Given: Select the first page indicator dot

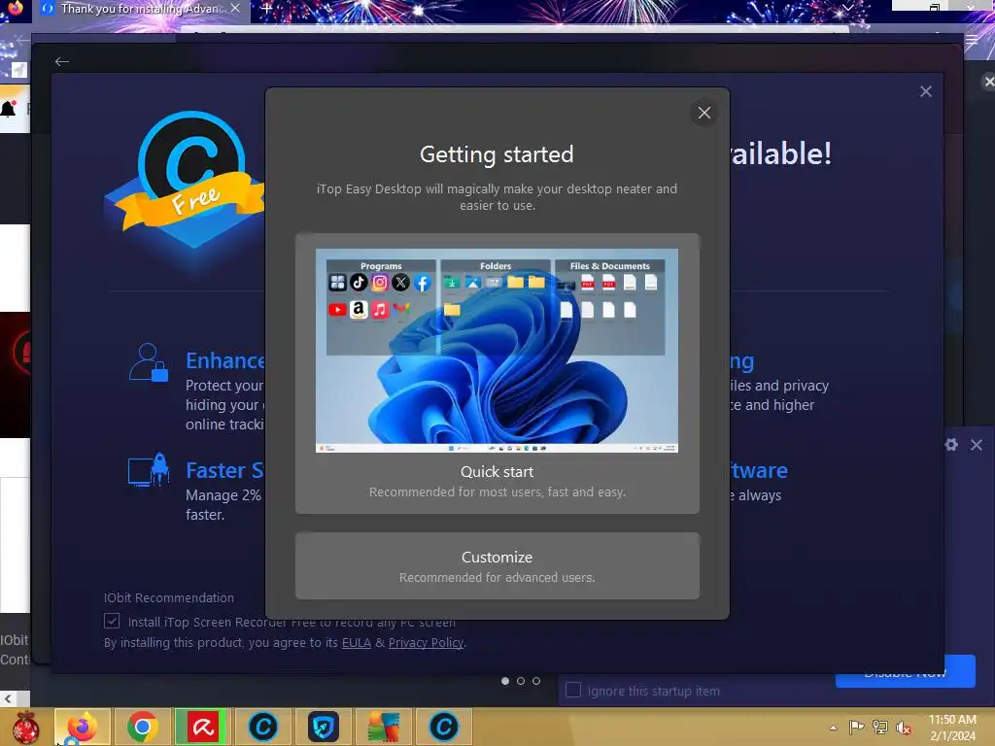Looking at the screenshot, I should (x=505, y=681).
